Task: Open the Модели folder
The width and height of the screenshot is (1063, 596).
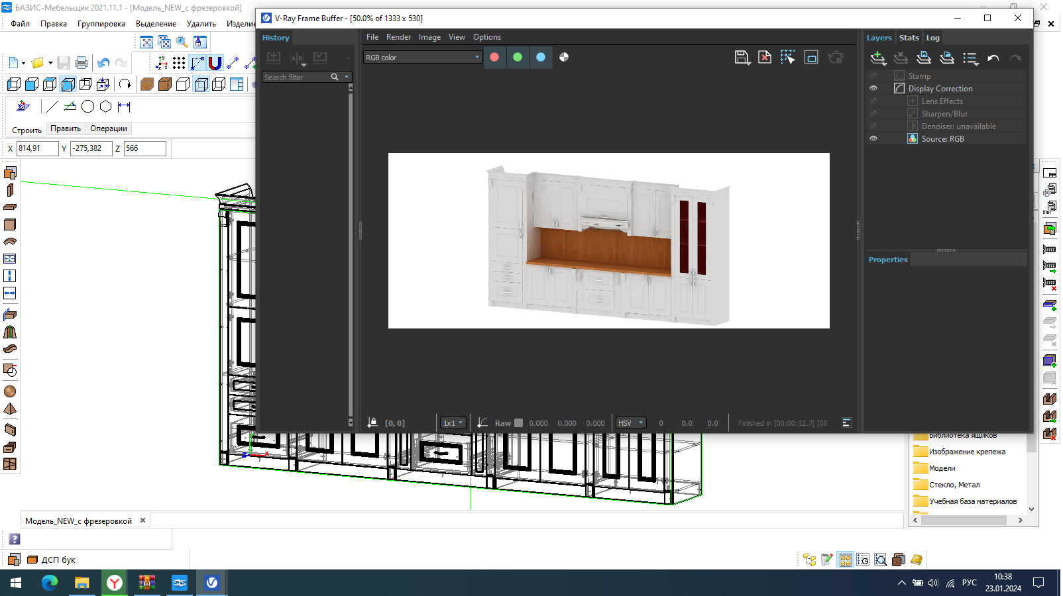Action: click(x=942, y=468)
